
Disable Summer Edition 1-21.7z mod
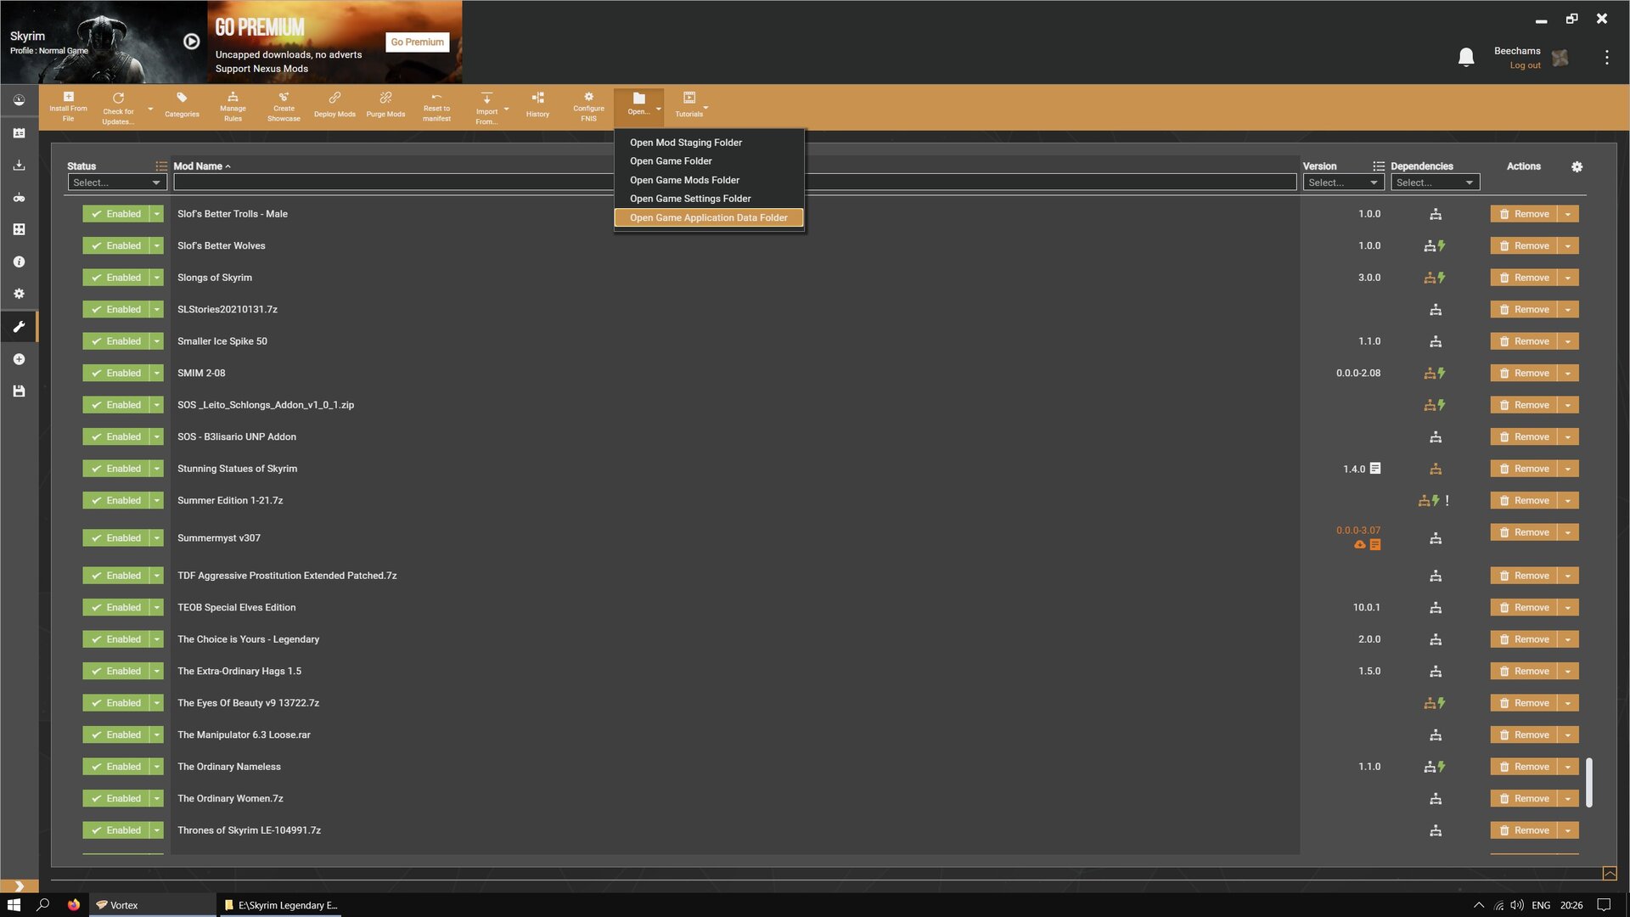(x=115, y=500)
